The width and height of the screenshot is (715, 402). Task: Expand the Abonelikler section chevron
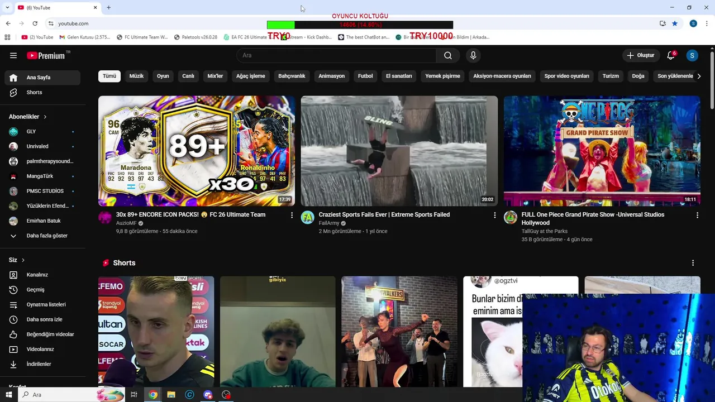pos(45,117)
